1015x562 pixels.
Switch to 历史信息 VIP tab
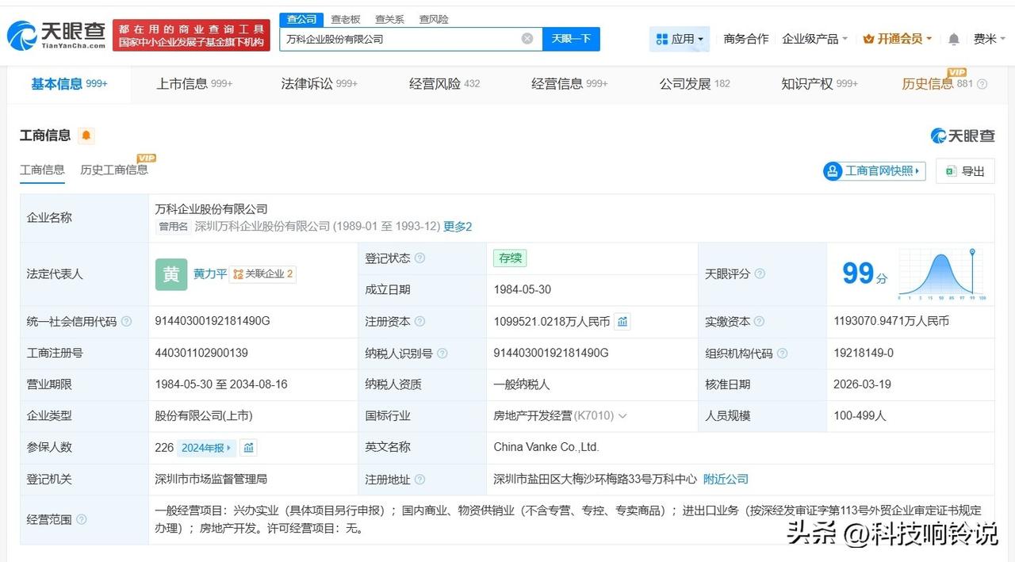click(937, 84)
